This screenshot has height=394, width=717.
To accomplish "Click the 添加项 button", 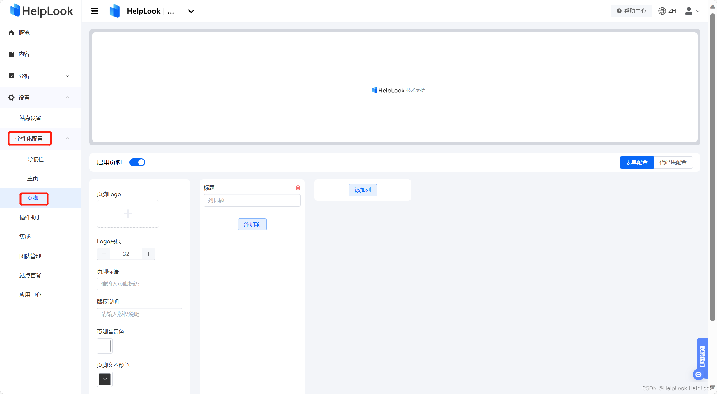I will pyautogui.click(x=252, y=224).
